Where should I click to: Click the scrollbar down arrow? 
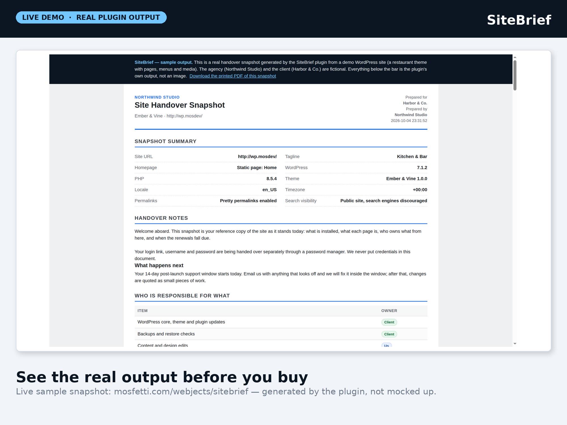pos(515,344)
